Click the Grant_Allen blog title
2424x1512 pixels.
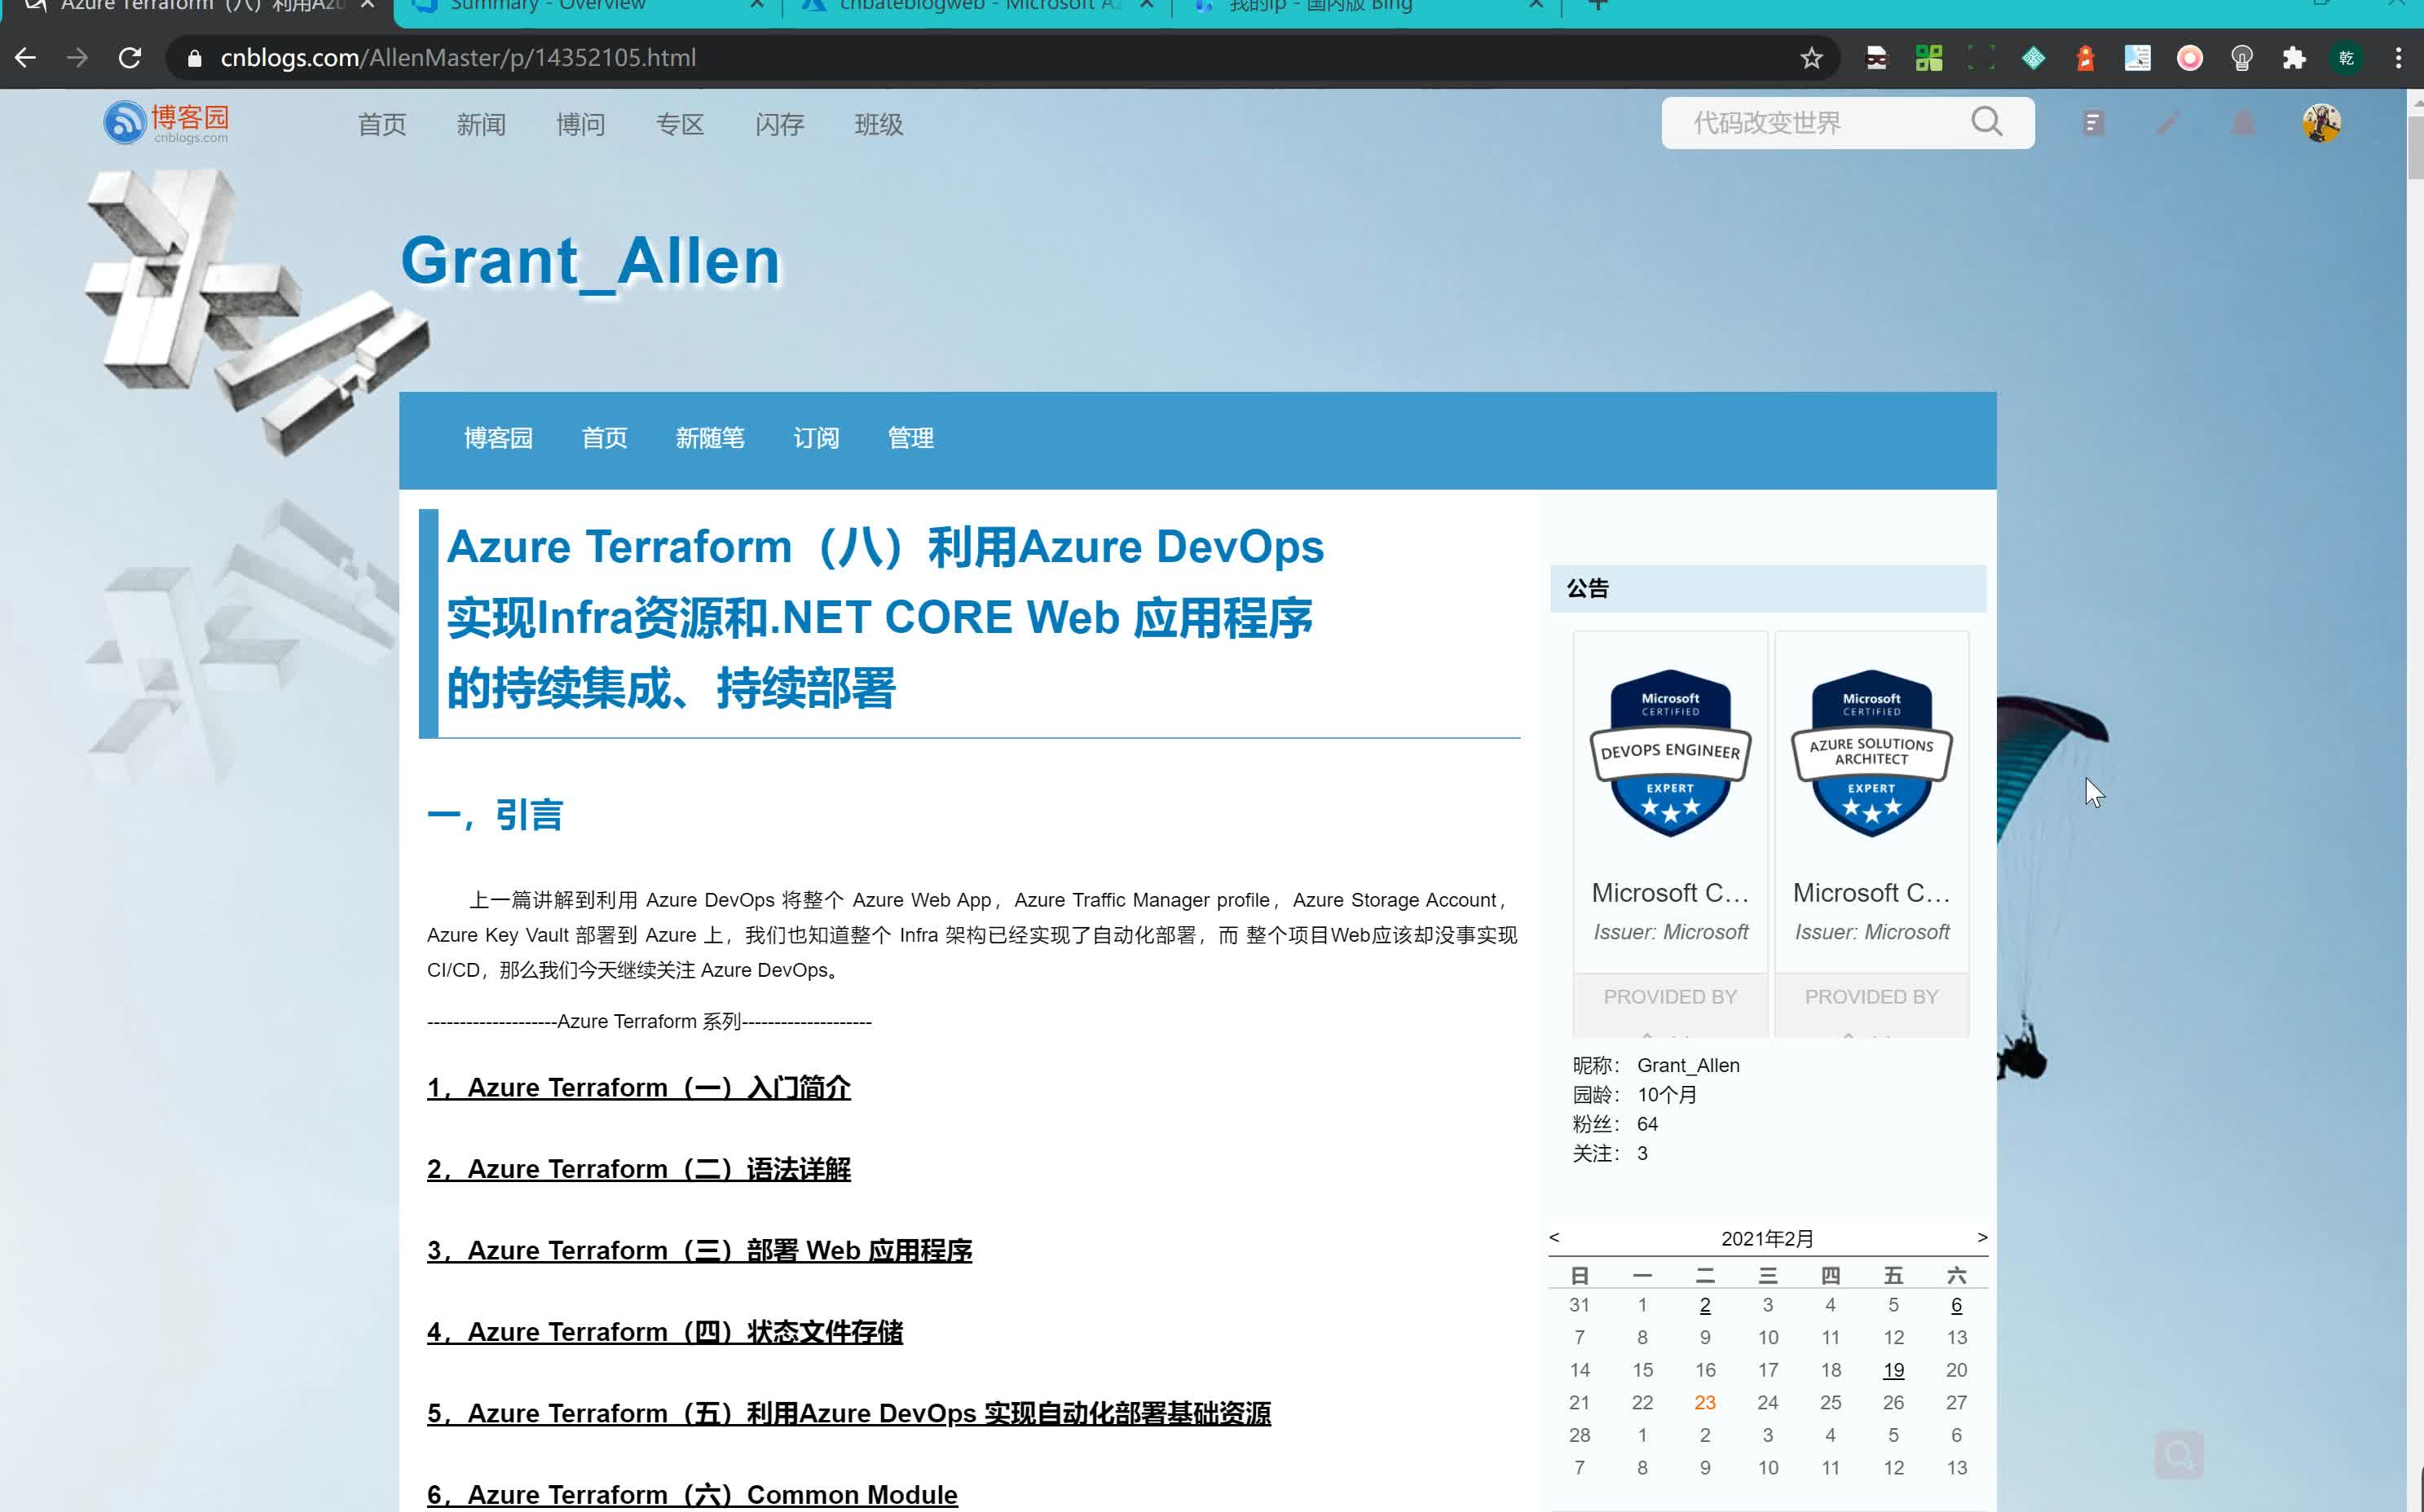click(590, 261)
